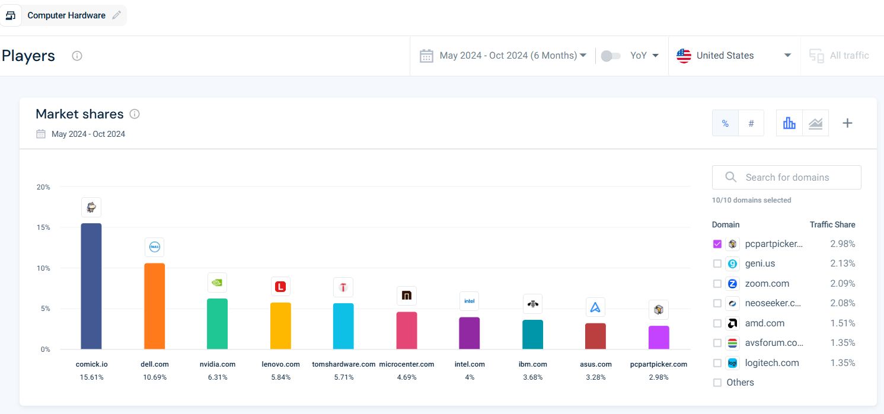Click the Traffic Share column header
This screenshot has height=414, width=884.
coord(832,224)
